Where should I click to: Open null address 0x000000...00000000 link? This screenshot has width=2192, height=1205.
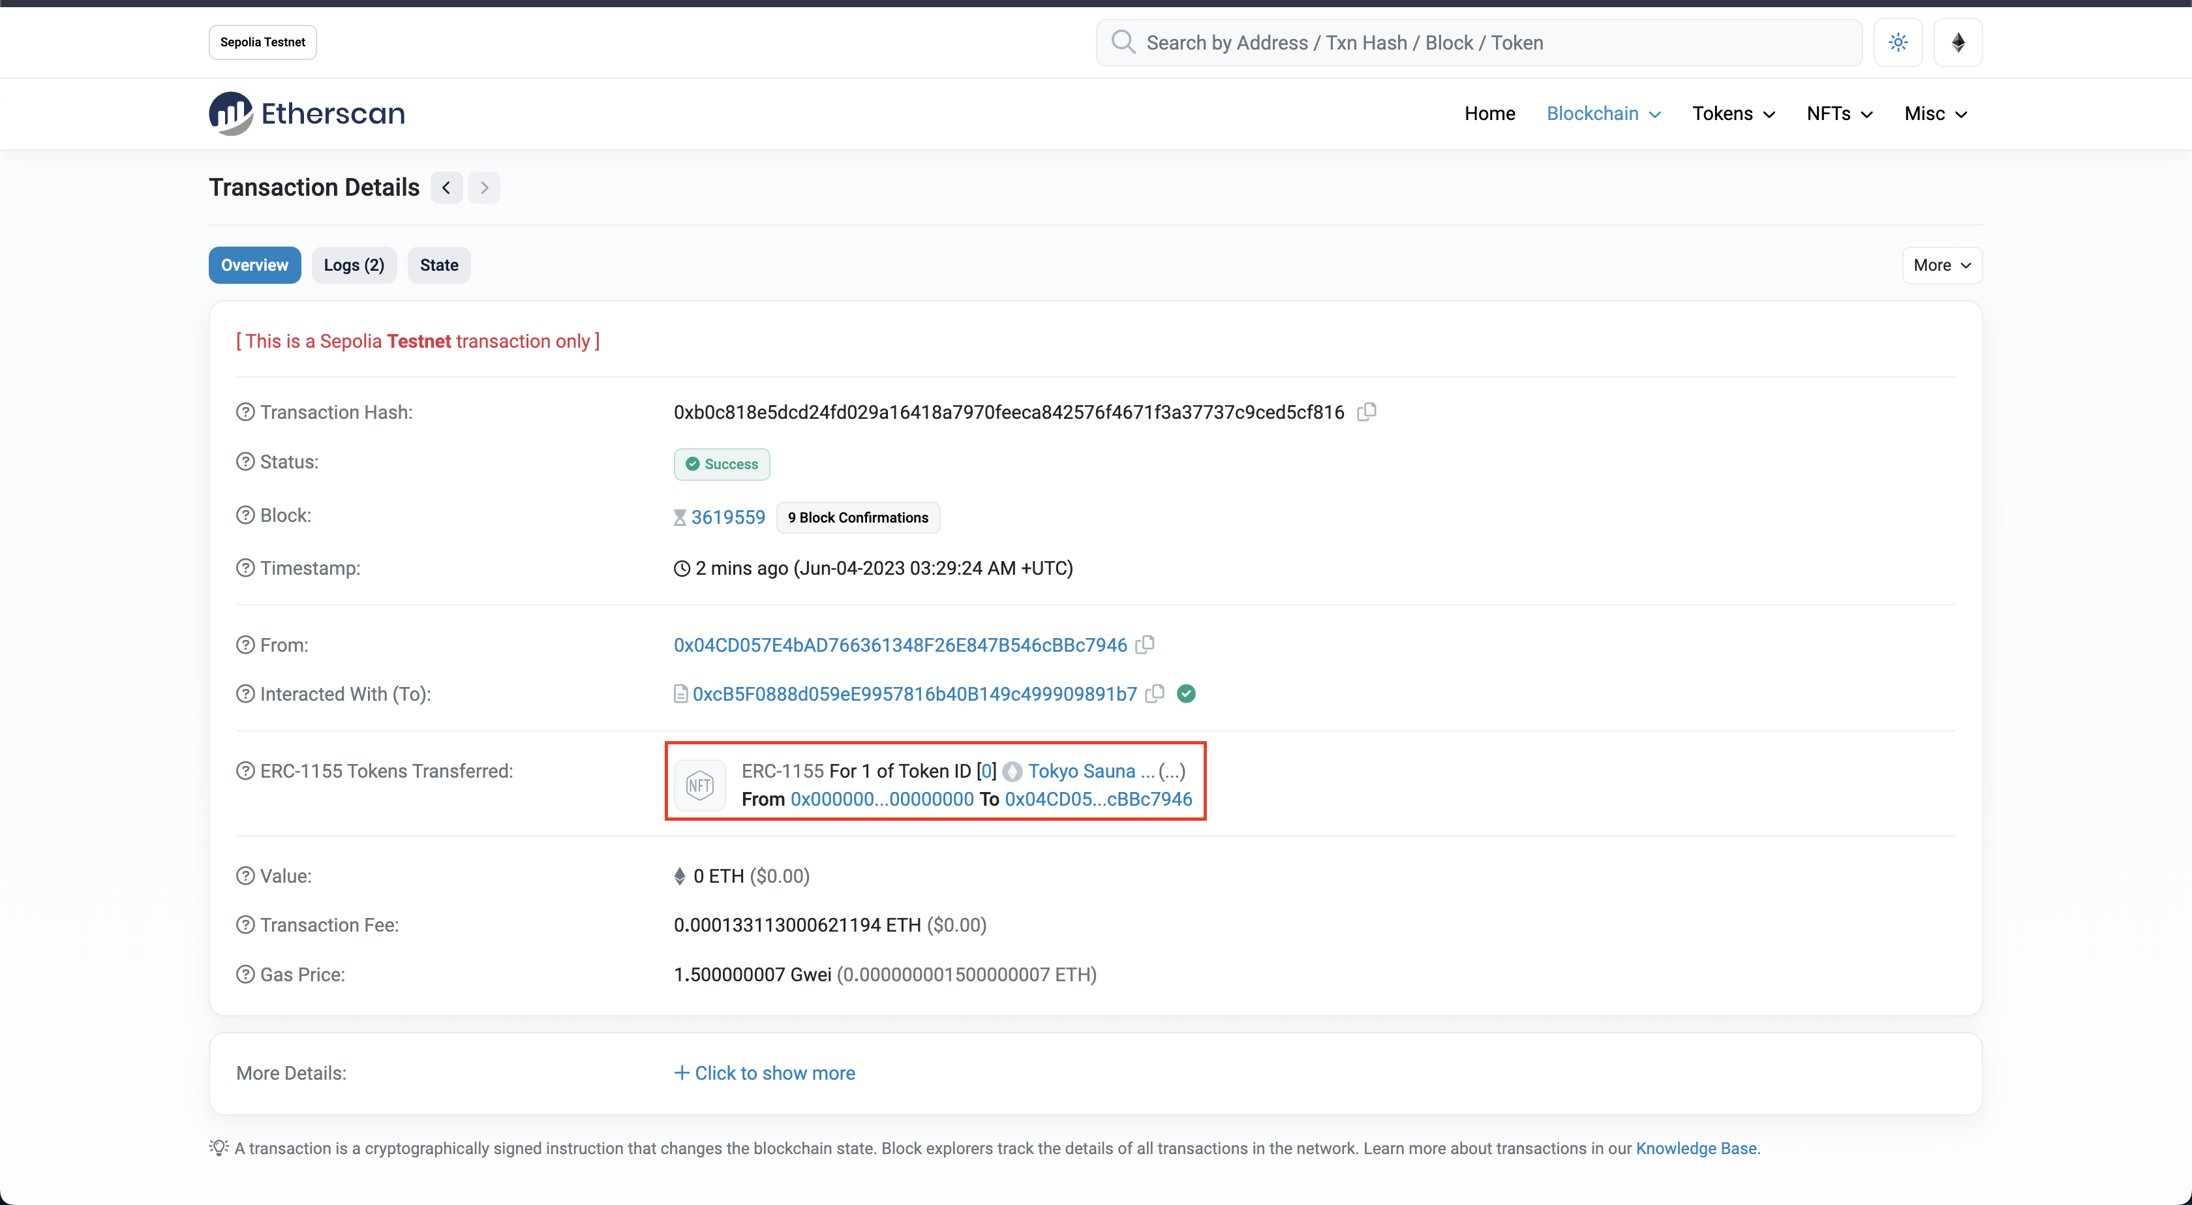pyautogui.click(x=883, y=799)
